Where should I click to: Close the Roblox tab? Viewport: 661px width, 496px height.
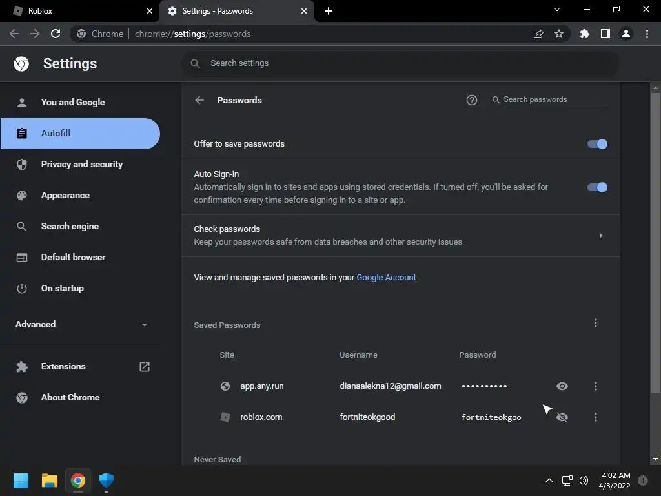150,11
